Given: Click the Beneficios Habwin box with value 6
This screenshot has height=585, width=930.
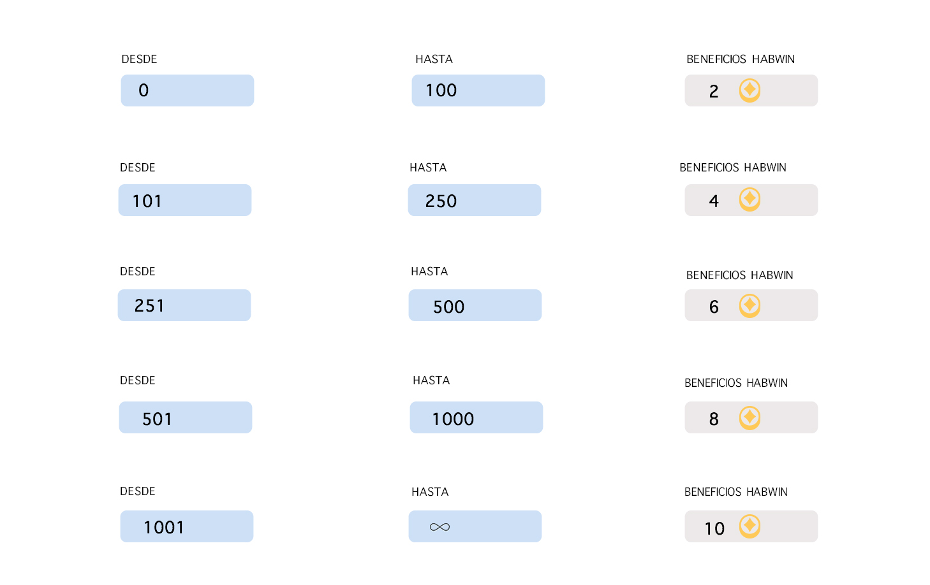Looking at the screenshot, I should [x=751, y=305].
